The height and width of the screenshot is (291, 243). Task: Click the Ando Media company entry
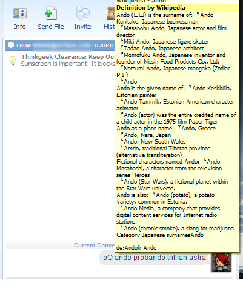[168, 215]
